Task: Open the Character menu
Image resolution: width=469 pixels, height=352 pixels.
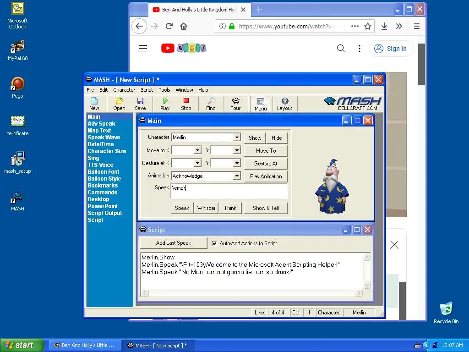Action: pos(124,90)
